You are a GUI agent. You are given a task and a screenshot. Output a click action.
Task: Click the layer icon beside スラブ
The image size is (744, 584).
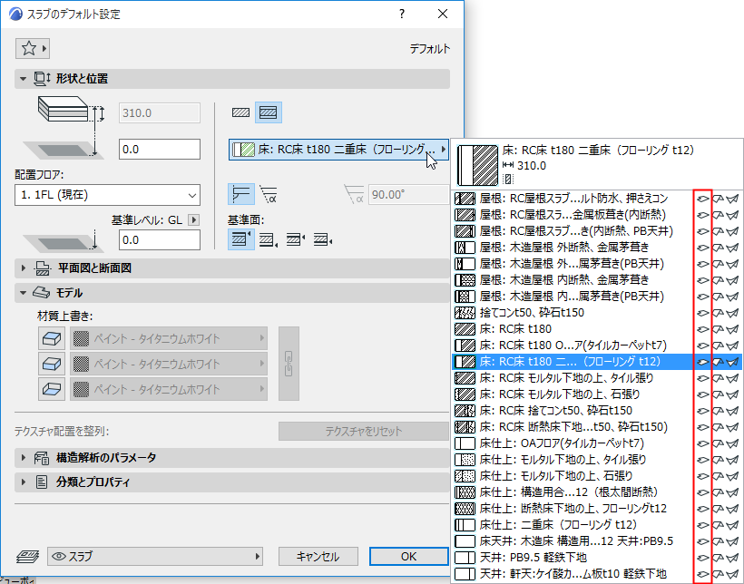pyautogui.click(x=27, y=556)
